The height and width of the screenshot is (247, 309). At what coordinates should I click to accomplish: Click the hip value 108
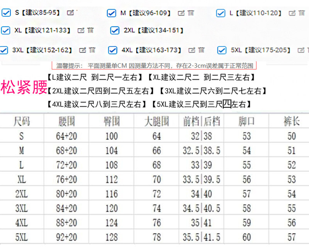click(112, 165)
